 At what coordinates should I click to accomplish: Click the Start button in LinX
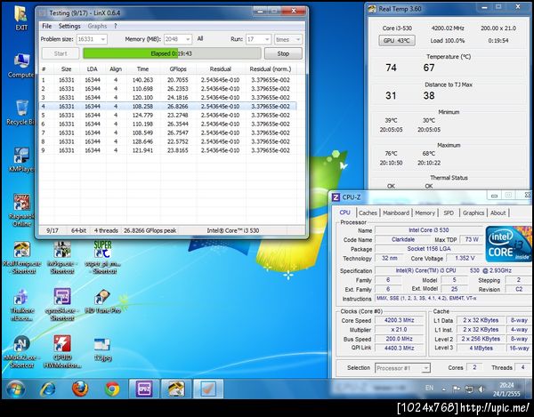(61, 53)
